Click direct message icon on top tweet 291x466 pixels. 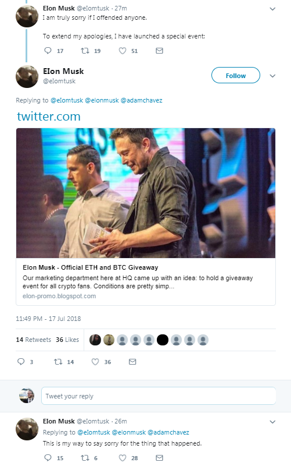pos(159,51)
